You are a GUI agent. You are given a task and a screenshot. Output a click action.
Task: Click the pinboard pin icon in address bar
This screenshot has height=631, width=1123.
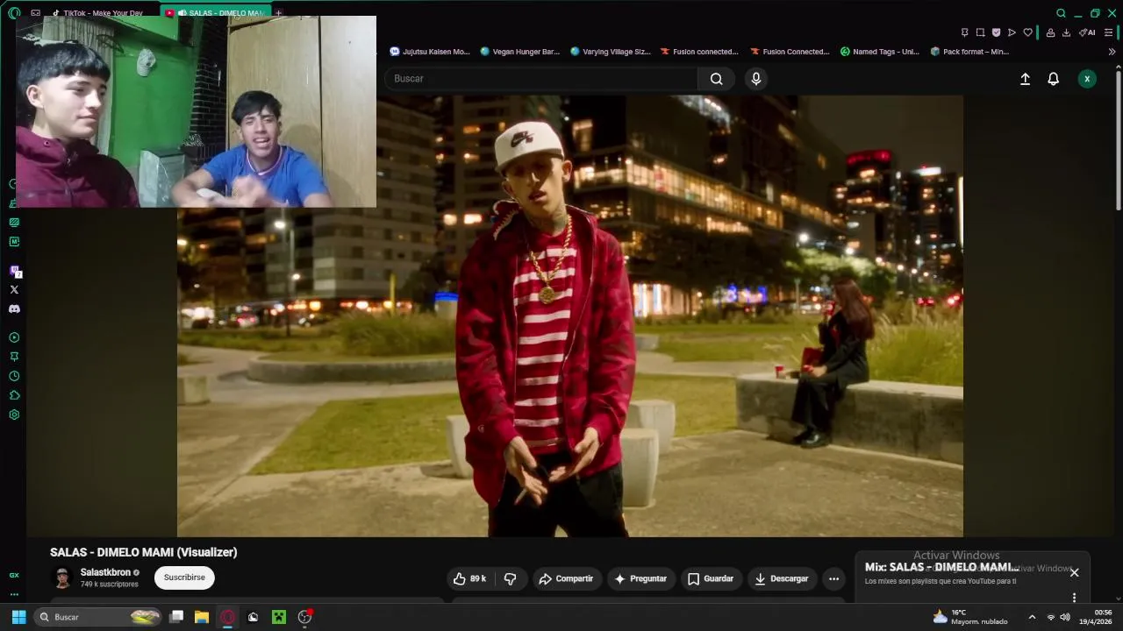coord(964,32)
